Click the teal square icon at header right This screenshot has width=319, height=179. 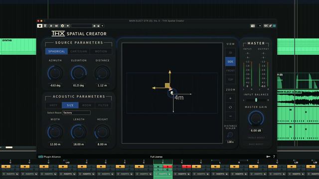point(274,26)
